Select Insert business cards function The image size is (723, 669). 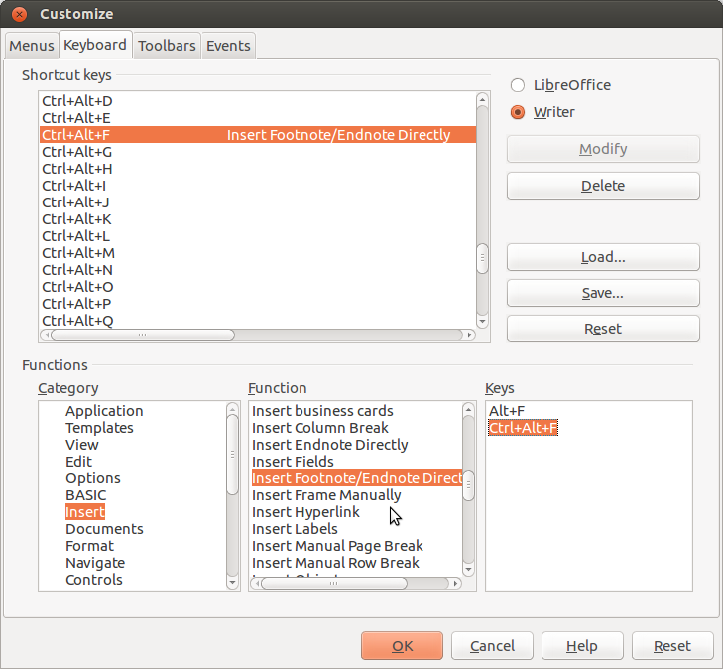[322, 411]
